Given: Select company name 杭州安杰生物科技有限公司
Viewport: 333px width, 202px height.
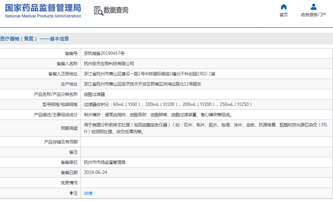Looking at the screenshot, I should click(x=109, y=63).
